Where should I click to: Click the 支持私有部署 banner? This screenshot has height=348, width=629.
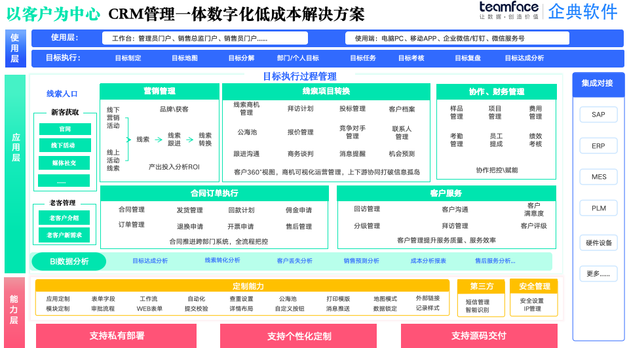(x=117, y=336)
